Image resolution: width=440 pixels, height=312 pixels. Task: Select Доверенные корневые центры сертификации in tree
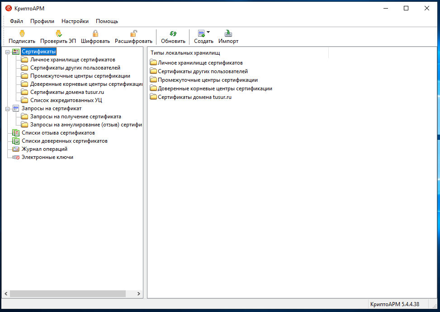(x=86, y=84)
